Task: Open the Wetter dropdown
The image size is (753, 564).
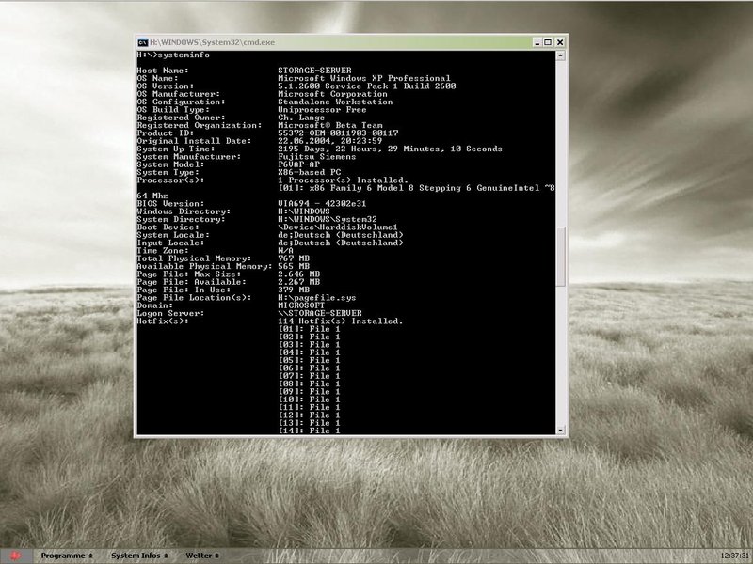Action: click(202, 556)
